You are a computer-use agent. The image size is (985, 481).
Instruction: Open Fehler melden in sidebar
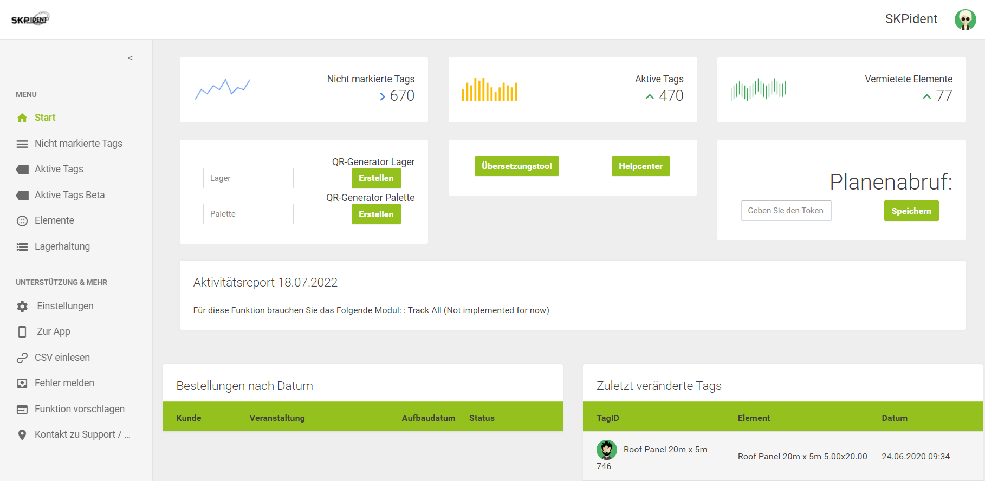click(x=64, y=383)
